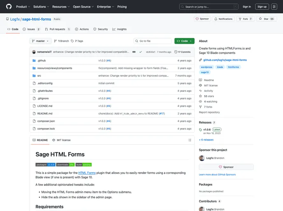283x211 pixels.
Task: Click the Sign up button
Action: point(262,7)
